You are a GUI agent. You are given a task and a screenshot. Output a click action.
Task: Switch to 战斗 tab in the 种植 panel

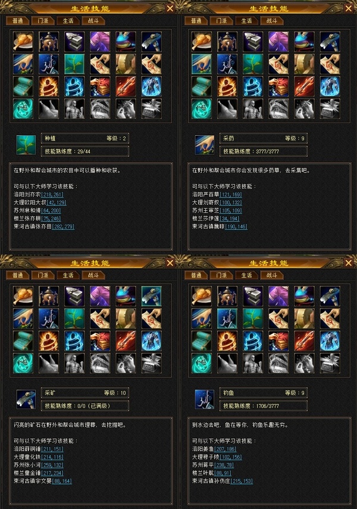coord(93,21)
